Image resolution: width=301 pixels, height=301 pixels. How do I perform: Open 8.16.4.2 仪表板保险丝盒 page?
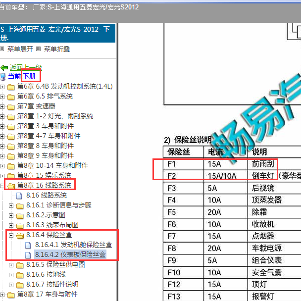point(70,254)
